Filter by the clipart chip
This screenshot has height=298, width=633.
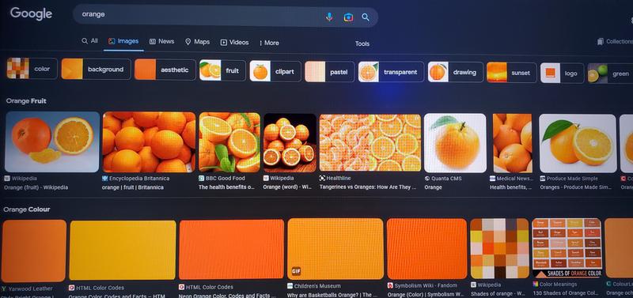(275, 71)
